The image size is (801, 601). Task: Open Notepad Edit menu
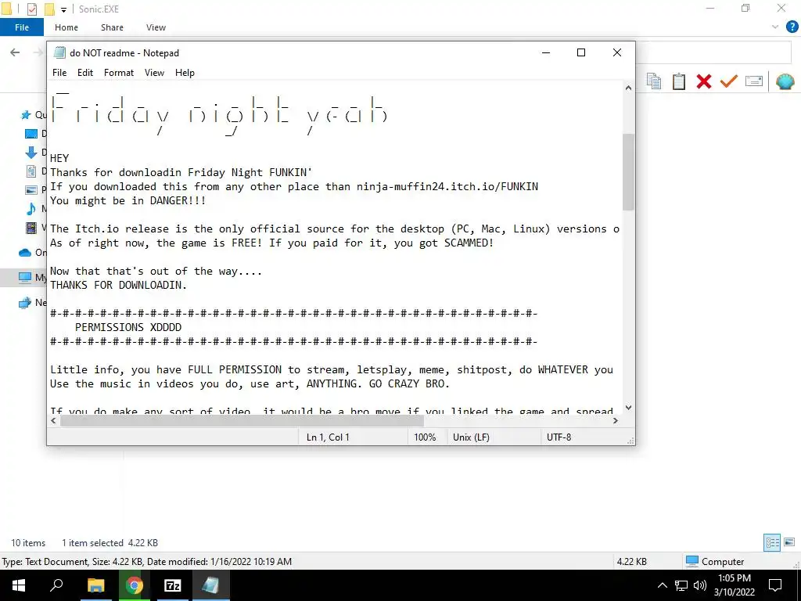(85, 73)
